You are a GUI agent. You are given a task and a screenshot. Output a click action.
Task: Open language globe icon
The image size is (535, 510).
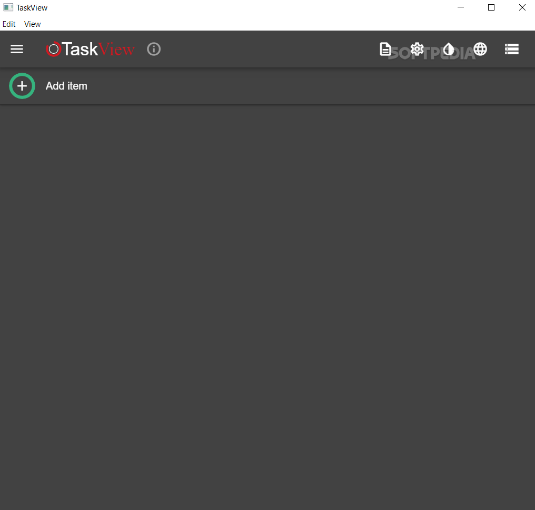point(480,49)
